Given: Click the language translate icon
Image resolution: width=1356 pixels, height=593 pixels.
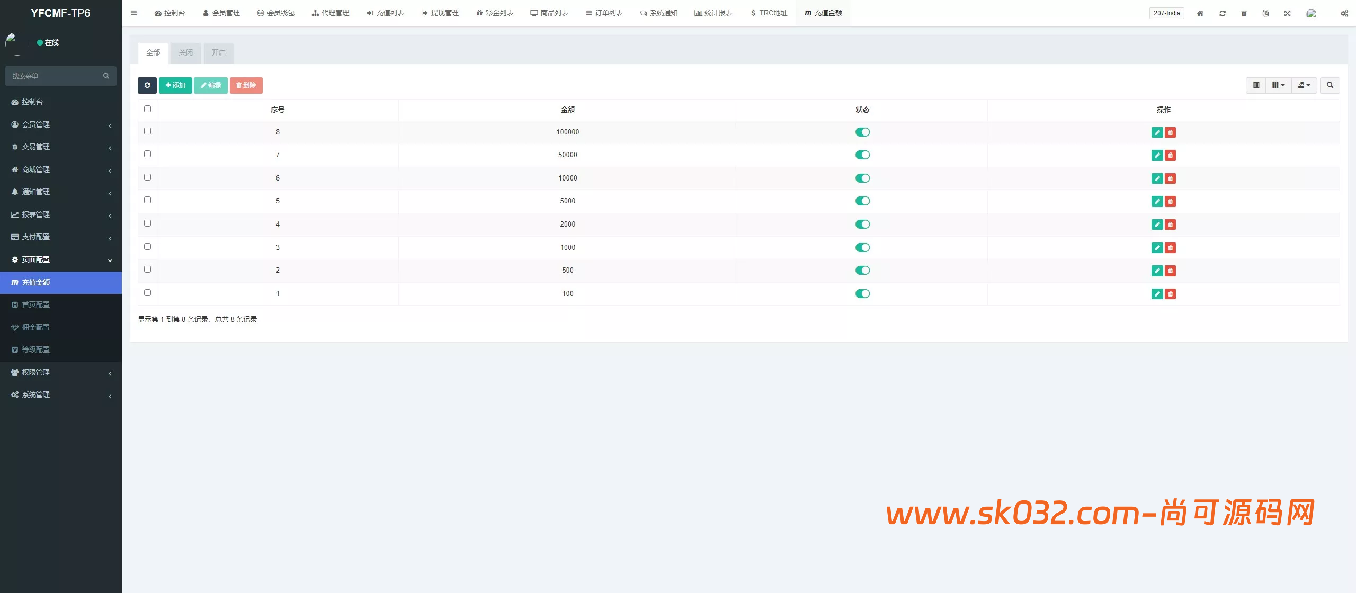Looking at the screenshot, I should (x=1265, y=13).
